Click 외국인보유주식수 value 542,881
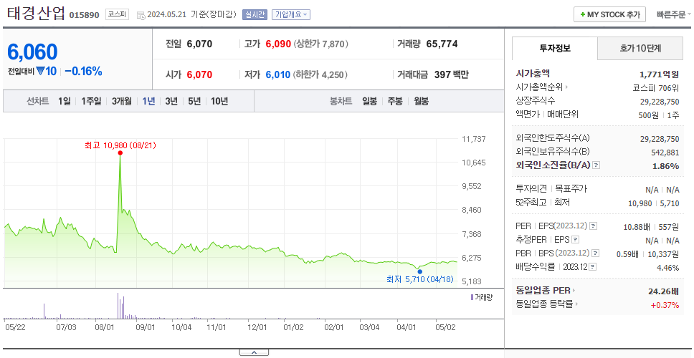694x358 pixels. (x=665, y=153)
